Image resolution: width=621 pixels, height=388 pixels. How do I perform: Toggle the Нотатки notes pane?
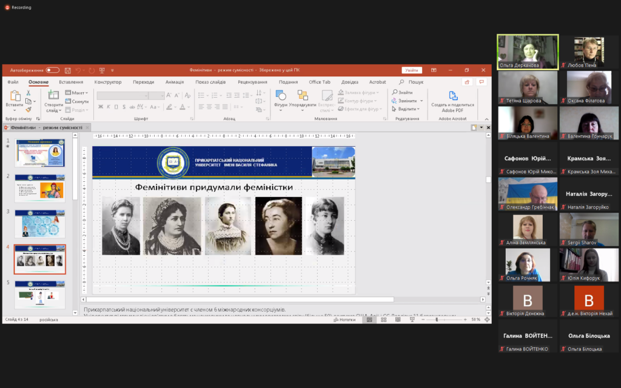344,319
